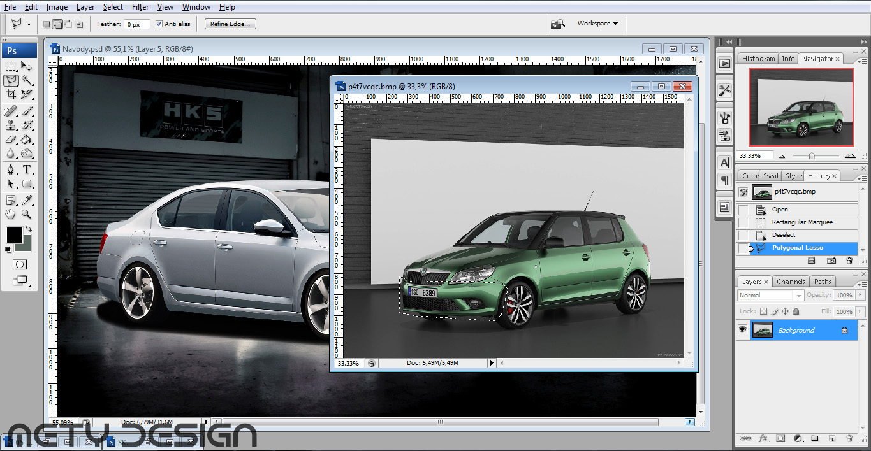Pick the Magic Wand tool

pos(27,80)
